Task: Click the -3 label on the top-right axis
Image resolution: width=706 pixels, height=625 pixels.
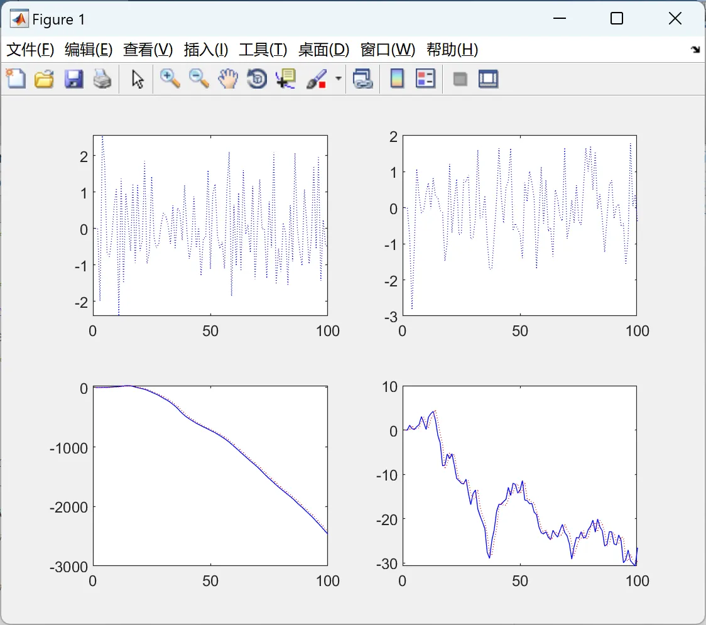Action: 391,317
